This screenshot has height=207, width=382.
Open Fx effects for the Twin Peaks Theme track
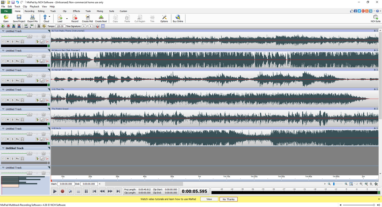(x=17, y=42)
